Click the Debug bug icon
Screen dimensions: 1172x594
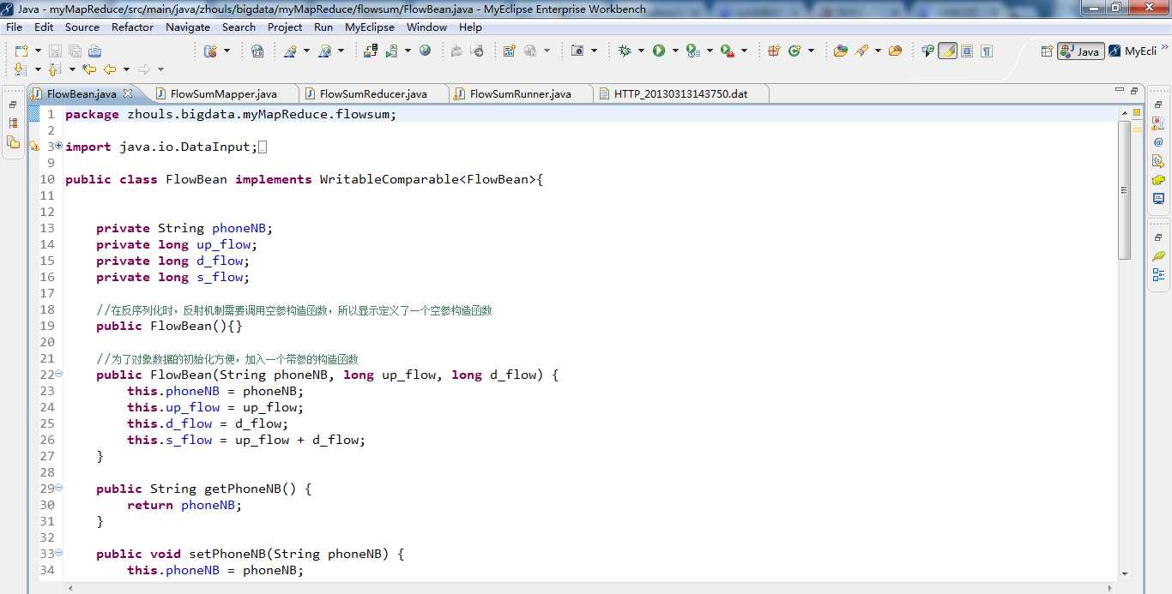pos(625,51)
